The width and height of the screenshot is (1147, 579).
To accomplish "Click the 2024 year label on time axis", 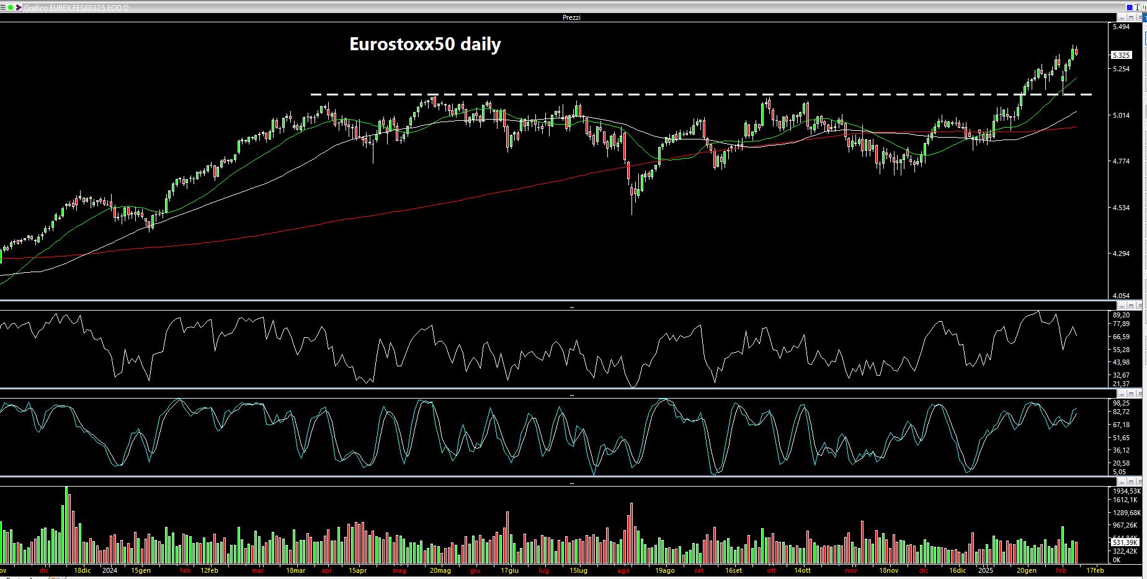I will (x=110, y=570).
